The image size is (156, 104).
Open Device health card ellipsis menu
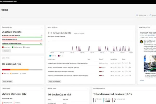[42, 88]
